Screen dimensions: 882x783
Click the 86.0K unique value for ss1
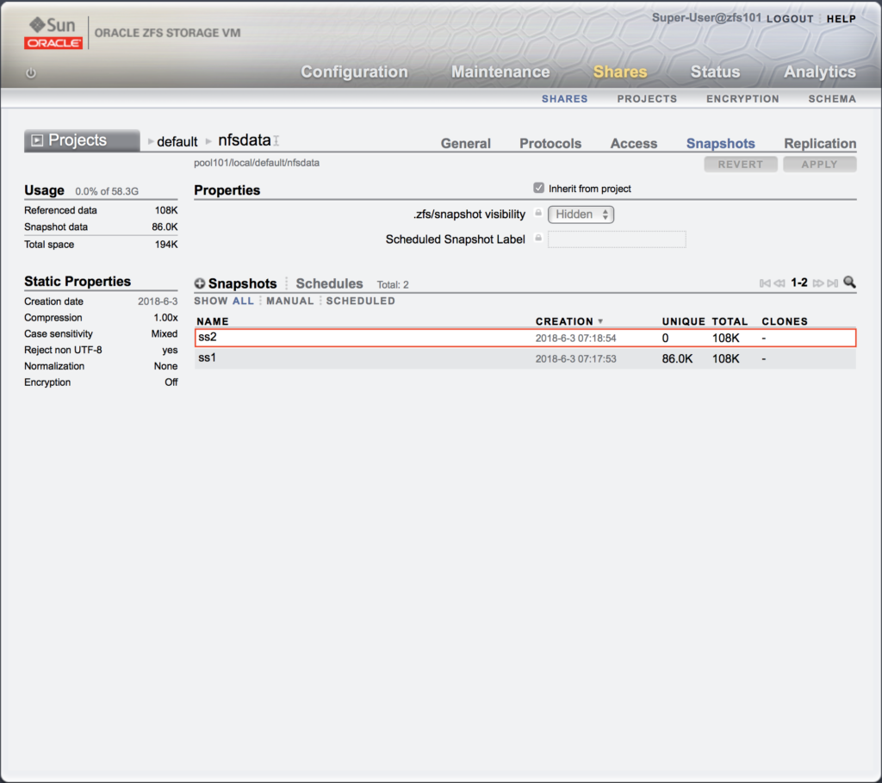click(x=677, y=359)
